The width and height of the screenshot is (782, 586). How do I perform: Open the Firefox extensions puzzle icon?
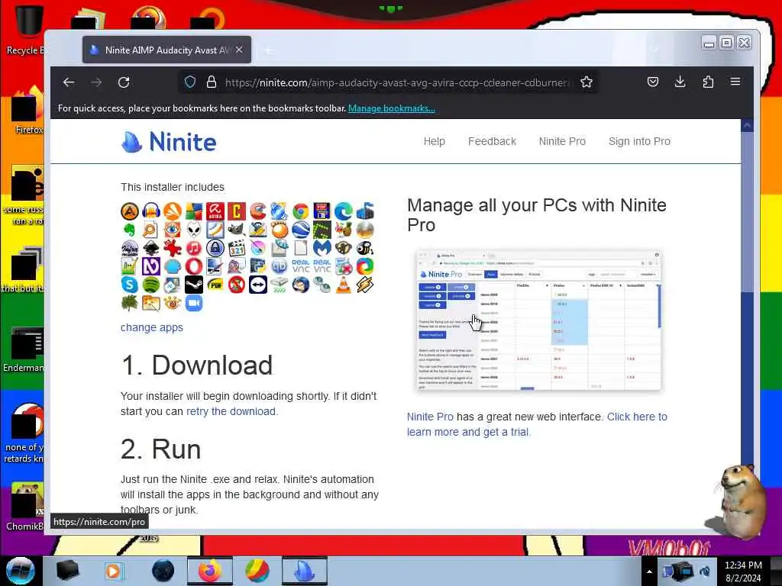coord(708,82)
